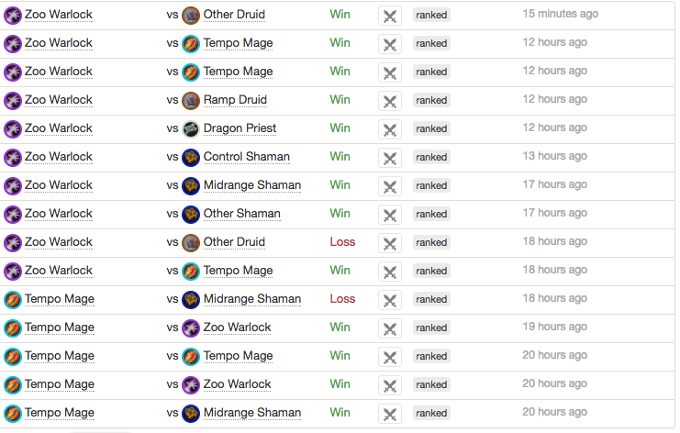Click crossed swords icon in Dragon Priest row
This screenshot has width=680, height=433.
pyautogui.click(x=390, y=129)
